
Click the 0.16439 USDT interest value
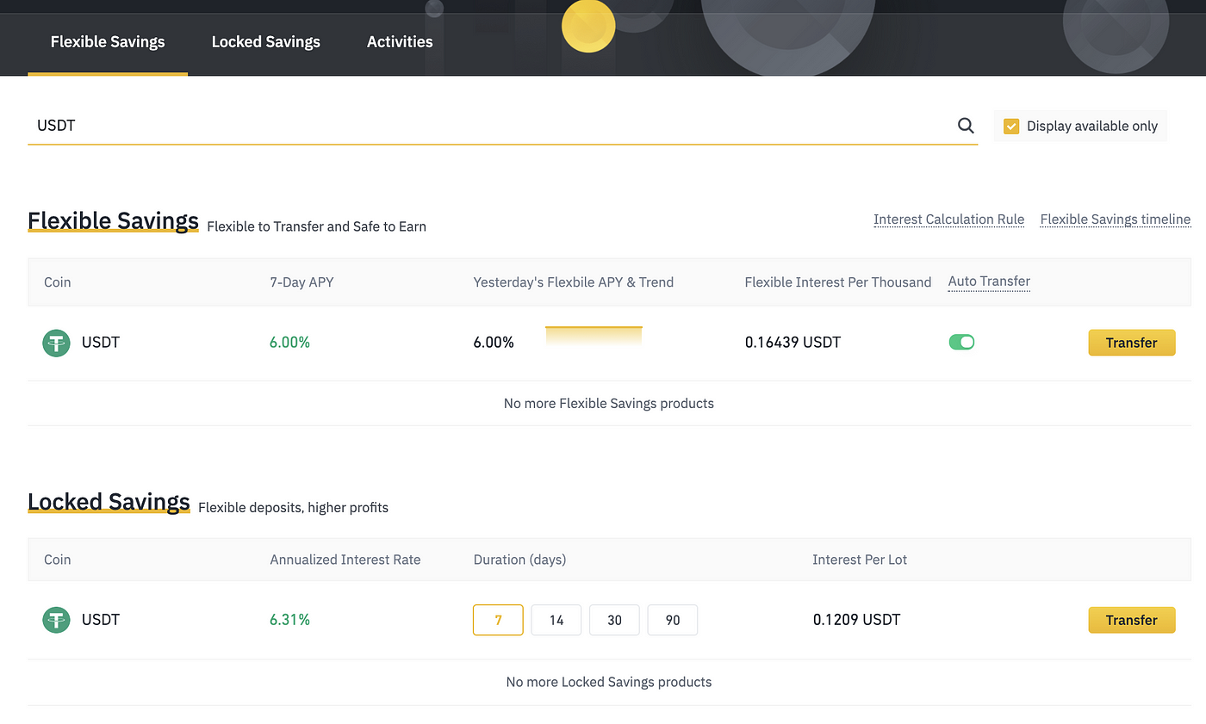click(793, 343)
